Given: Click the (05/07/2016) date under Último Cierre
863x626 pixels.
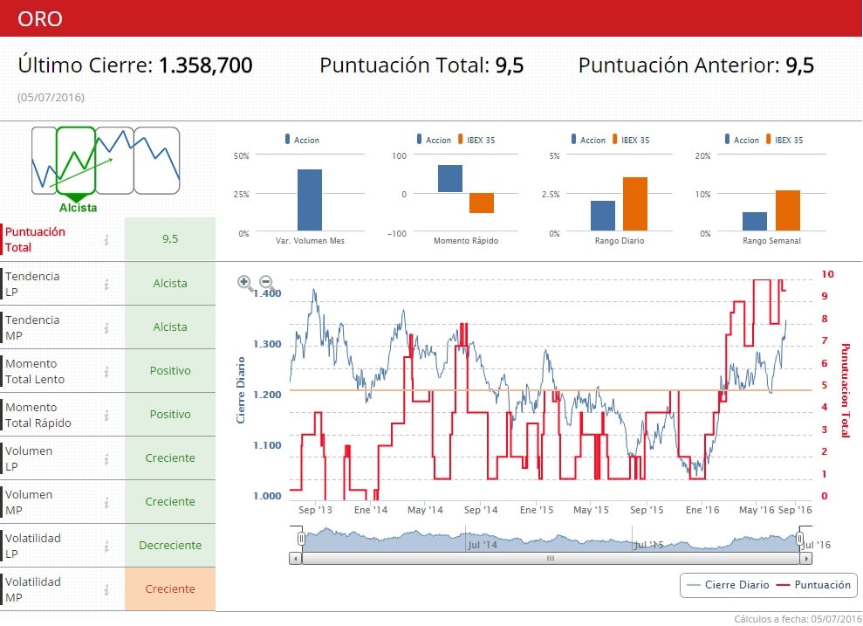Looking at the screenshot, I should click(x=51, y=98).
